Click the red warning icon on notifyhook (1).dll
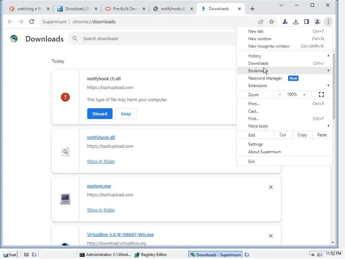 pos(65,97)
